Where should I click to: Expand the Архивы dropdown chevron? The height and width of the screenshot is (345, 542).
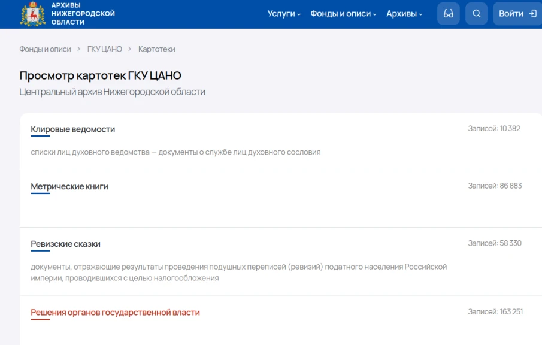(x=422, y=13)
